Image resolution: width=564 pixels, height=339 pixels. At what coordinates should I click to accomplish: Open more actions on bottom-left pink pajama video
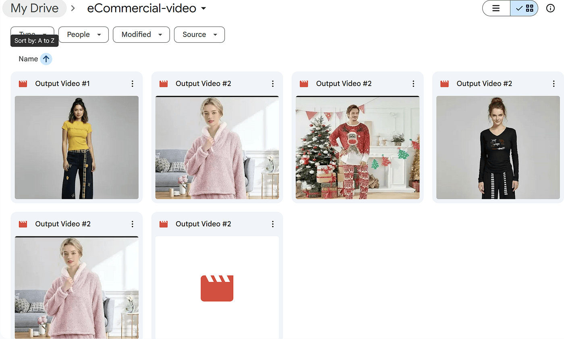(x=132, y=224)
